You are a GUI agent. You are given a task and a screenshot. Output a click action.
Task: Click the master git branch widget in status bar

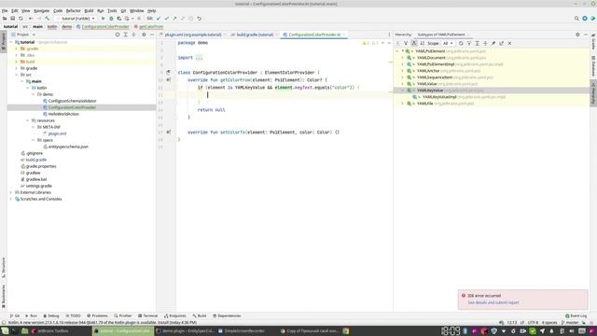570,323
